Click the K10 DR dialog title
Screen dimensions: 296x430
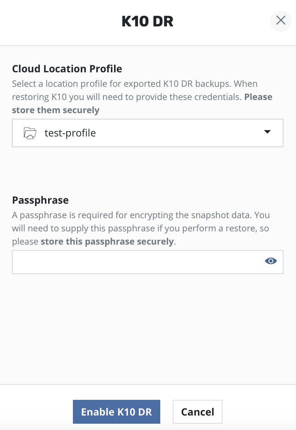click(147, 21)
